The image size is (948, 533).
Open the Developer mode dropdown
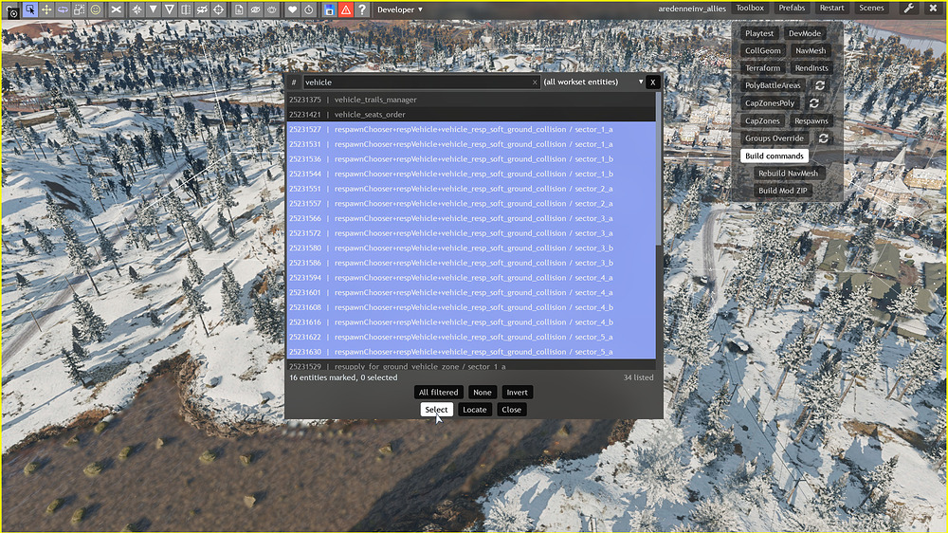[400, 9]
